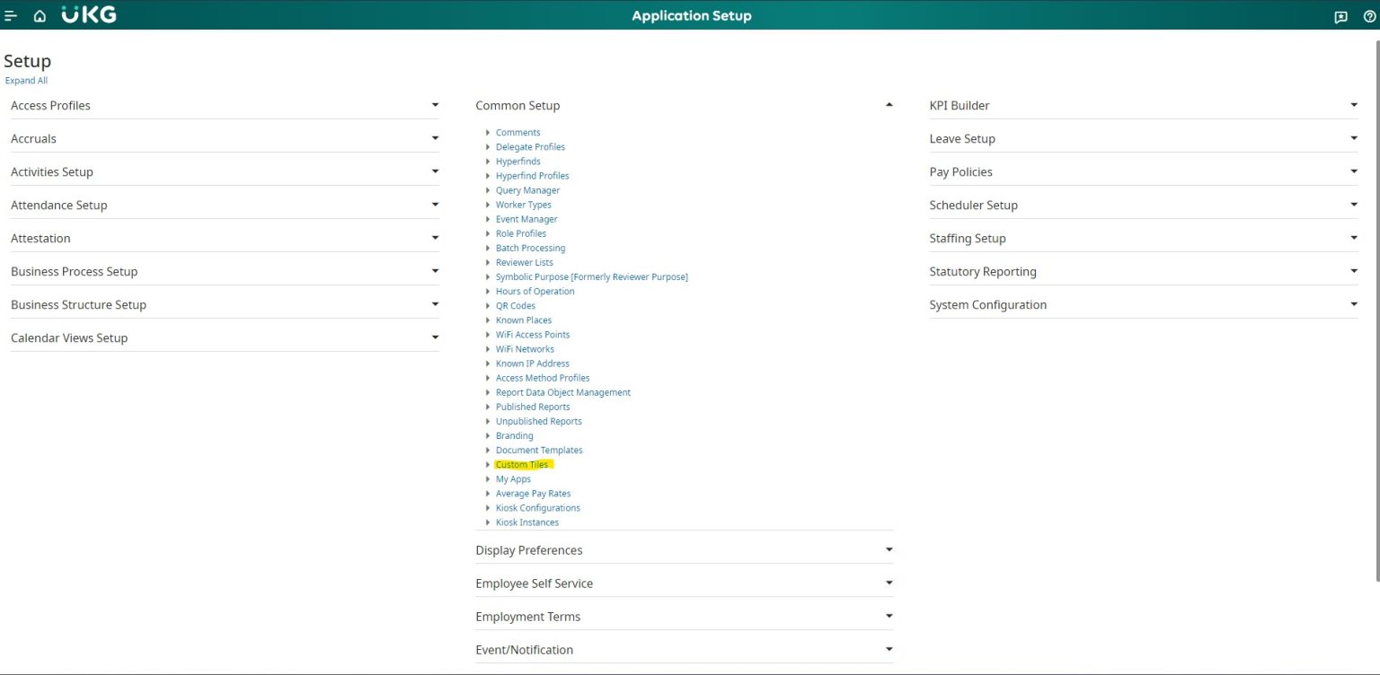Select QR Codes in Common Setup
Screen dimensions: 1380x675
pos(516,305)
